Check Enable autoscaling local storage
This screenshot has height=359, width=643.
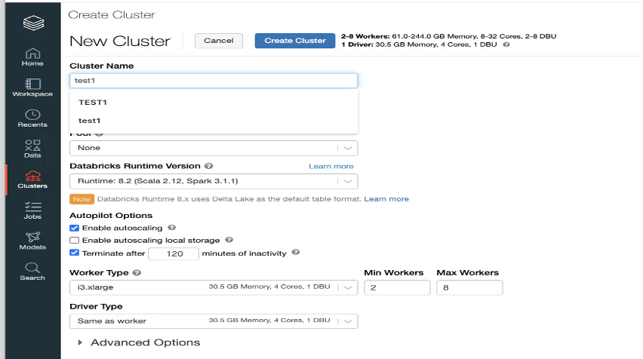point(74,240)
